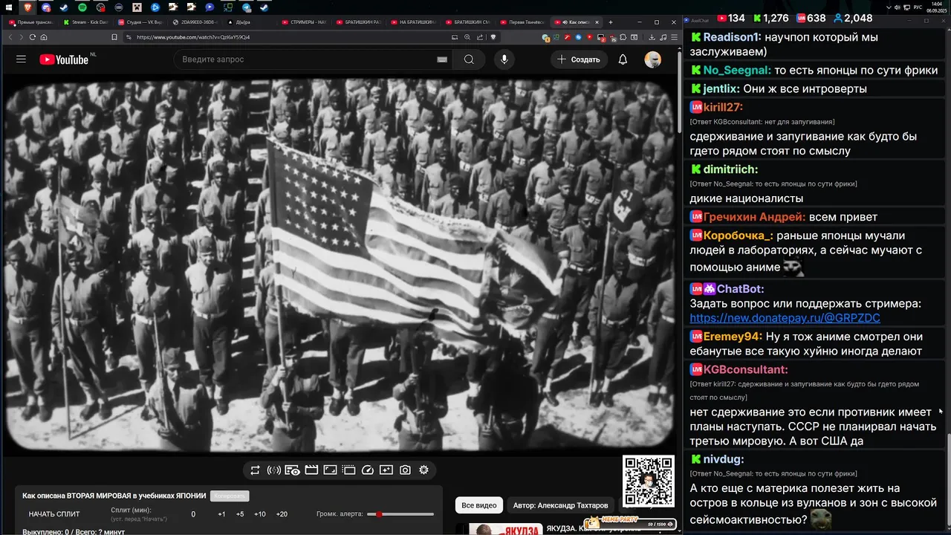Open the player toolbar gear settings

click(x=423, y=470)
